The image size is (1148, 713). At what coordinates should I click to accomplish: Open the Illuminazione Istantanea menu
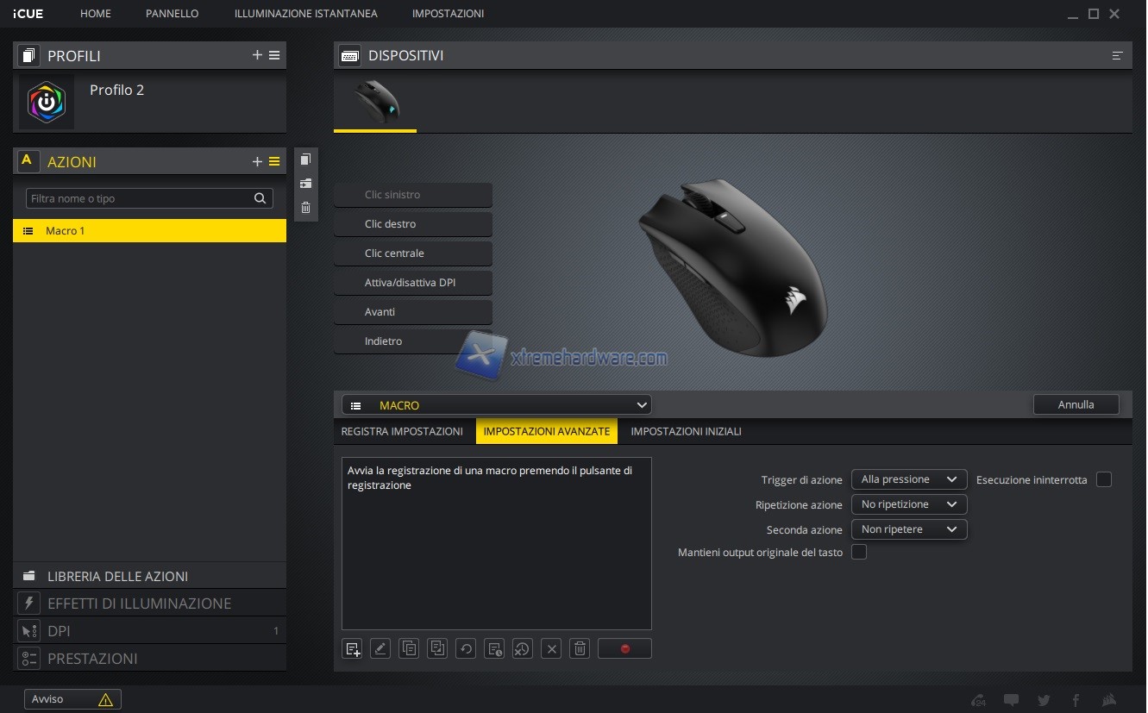point(305,14)
